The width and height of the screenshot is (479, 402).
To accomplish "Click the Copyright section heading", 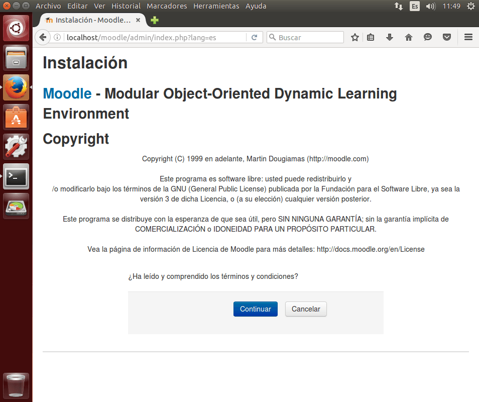I will pyautogui.click(x=76, y=139).
